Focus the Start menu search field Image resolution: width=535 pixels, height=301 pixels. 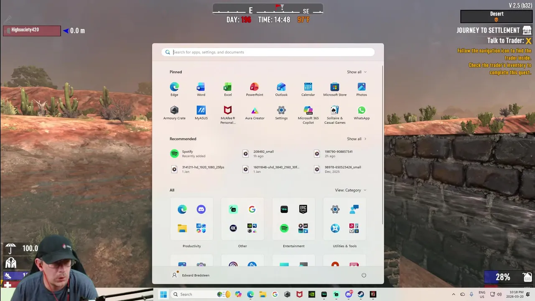pyautogui.click(x=268, y=52)
